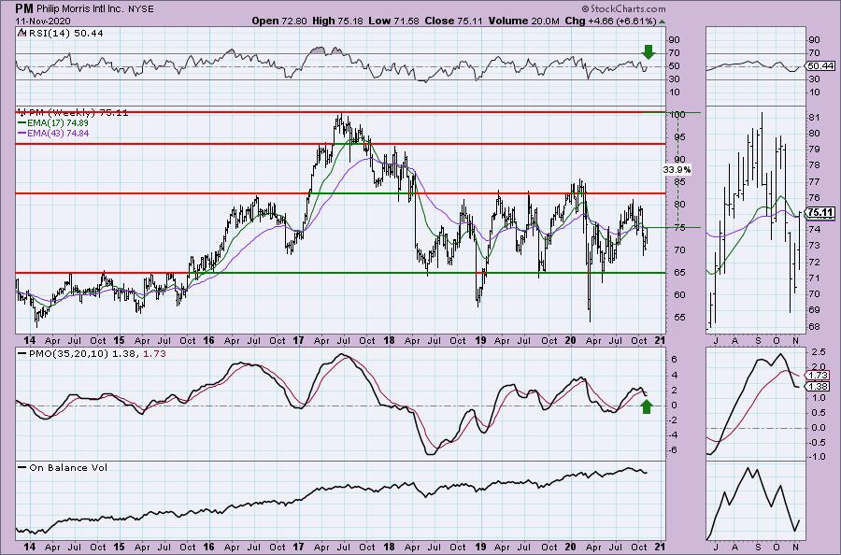841x555 pixels.
Task: Click the RSI(14) 50.44 indicator label
Action: [x=65, y=34]
